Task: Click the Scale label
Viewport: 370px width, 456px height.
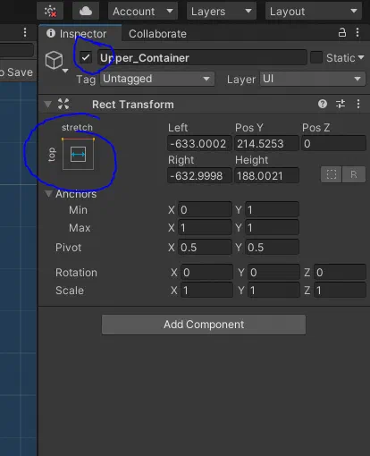Action: click(x=70, y=291)
